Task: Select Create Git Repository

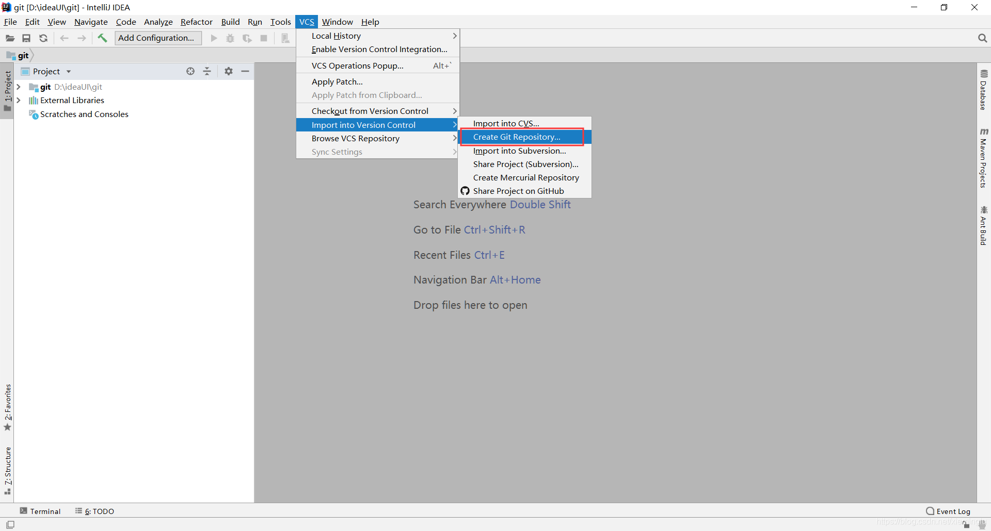Action: [524, 137]
